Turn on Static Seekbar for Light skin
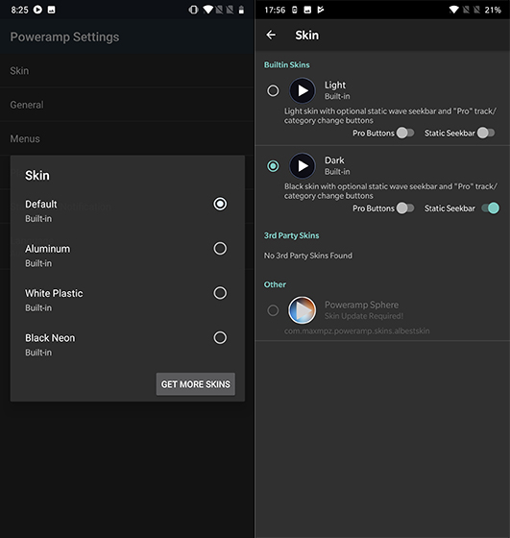This screenshot has width=510, height=538. 486,133
